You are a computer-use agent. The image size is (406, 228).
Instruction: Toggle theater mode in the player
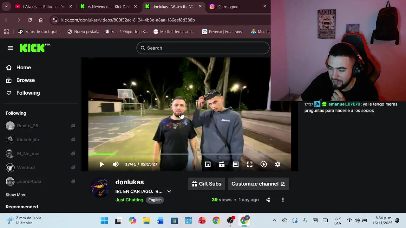pos(236,164)
